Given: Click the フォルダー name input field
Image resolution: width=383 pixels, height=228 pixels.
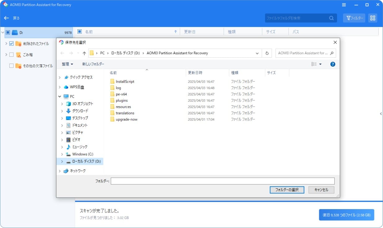Looking at the screenshot, I should tap(223, 181).
